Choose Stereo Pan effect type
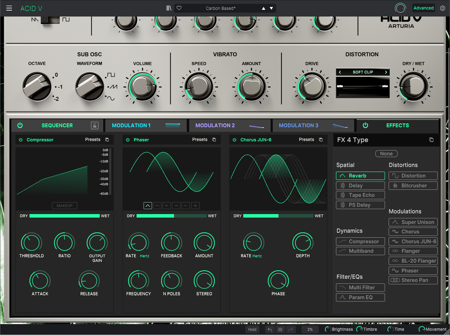The height and width of the screenshot is (335, 450). (x=413, y=280)
